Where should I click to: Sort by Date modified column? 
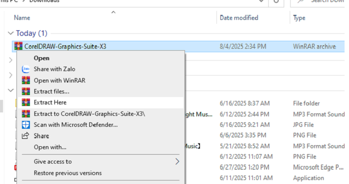[x=239, y=18]
